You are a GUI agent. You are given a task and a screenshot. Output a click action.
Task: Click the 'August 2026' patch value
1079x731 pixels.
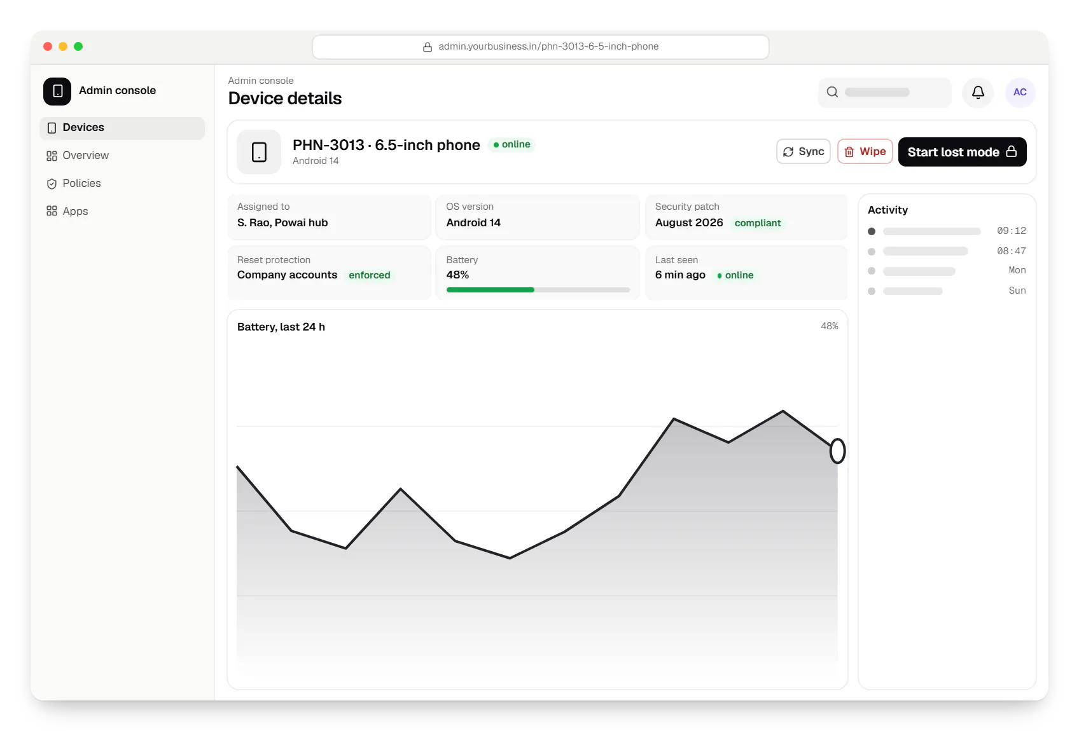pos(689,223)
